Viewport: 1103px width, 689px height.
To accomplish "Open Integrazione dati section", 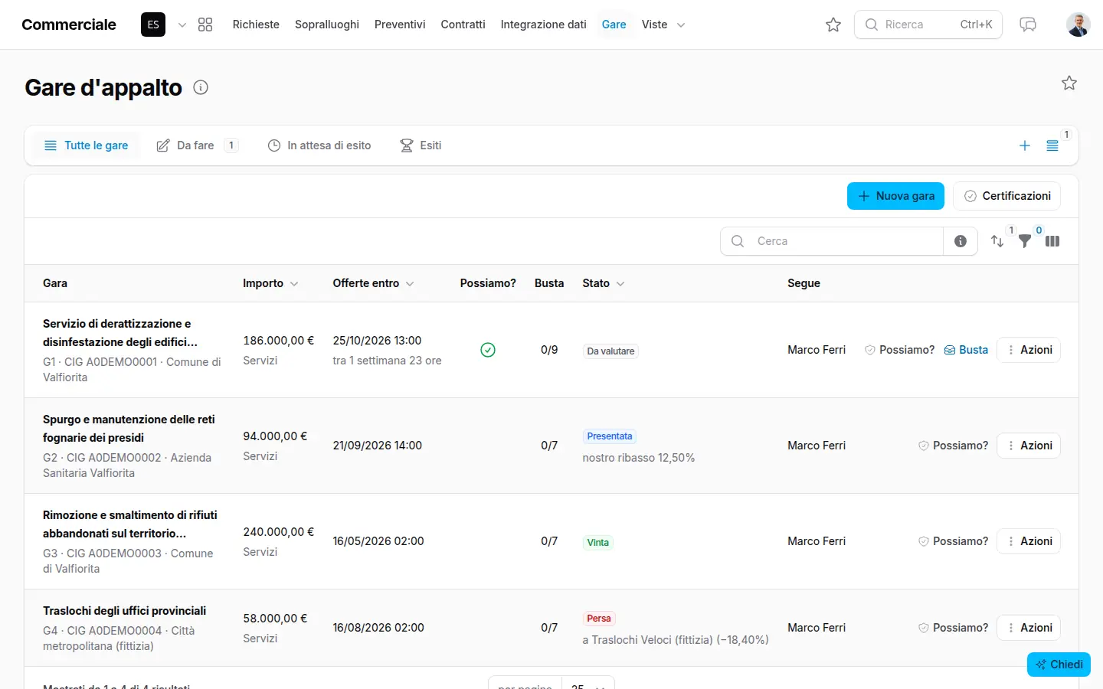I will click(x=544, y=24).
